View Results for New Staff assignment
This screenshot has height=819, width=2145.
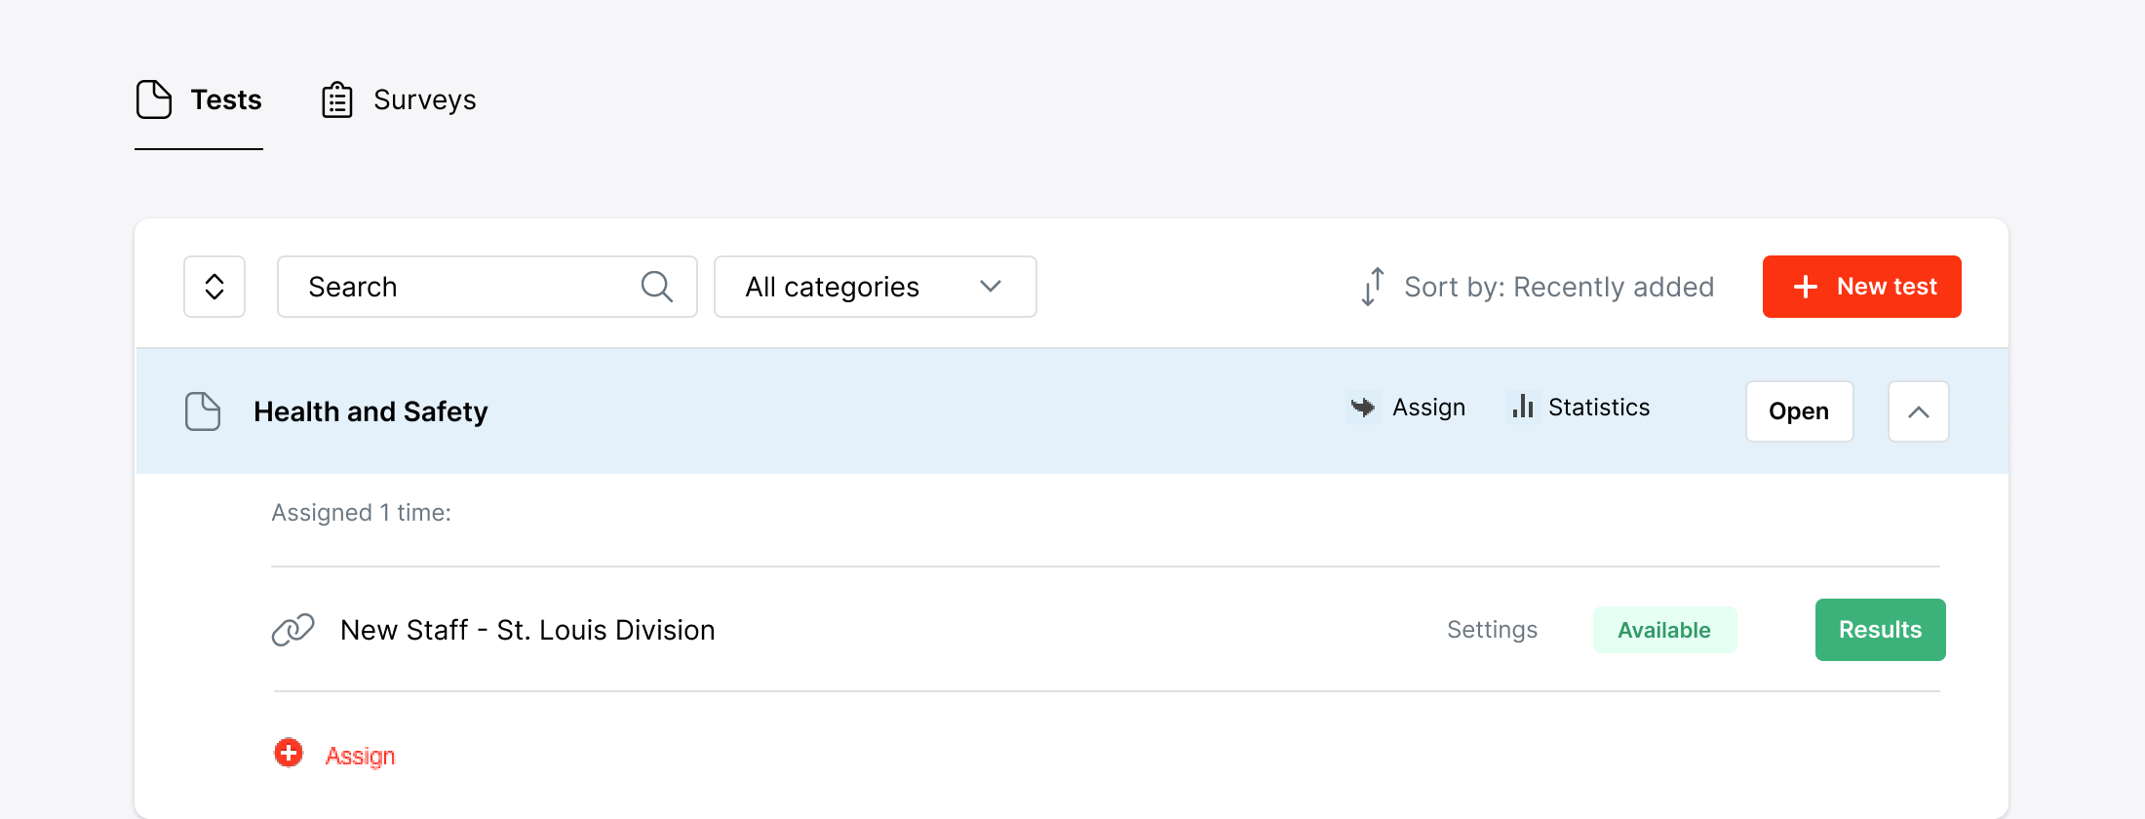pos(1880,630)
